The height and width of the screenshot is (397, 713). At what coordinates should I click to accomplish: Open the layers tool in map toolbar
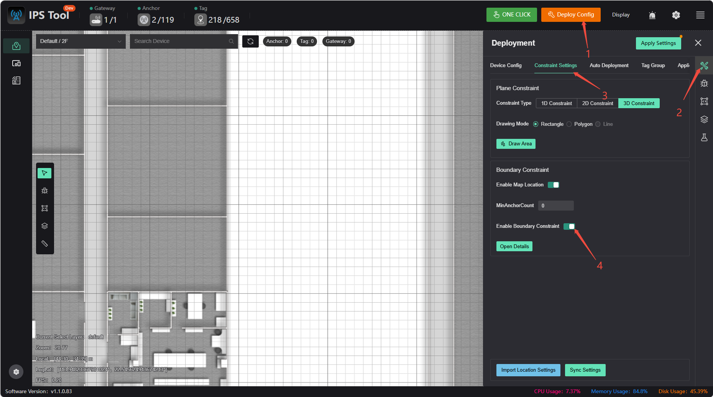44,226
